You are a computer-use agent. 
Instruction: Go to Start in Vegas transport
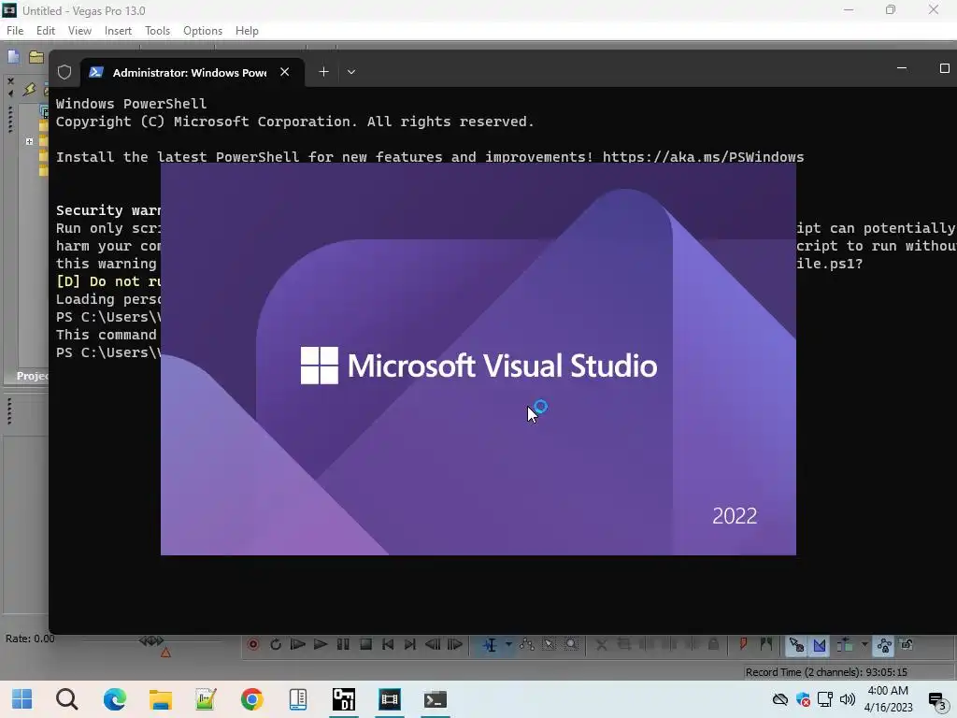click(x=388, y=644)
